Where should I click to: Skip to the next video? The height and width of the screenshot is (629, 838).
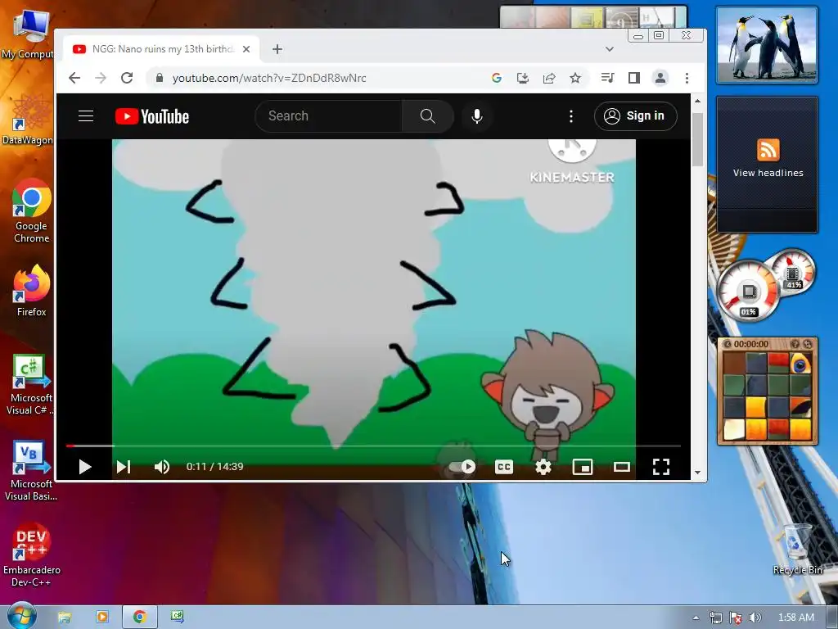(x=124, y=467)
